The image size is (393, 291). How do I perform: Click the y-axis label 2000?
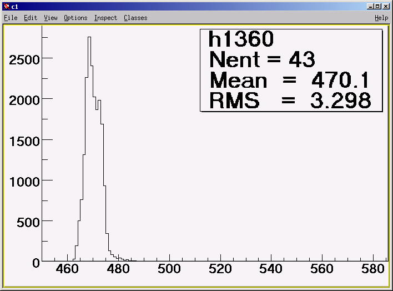point(24,101)
